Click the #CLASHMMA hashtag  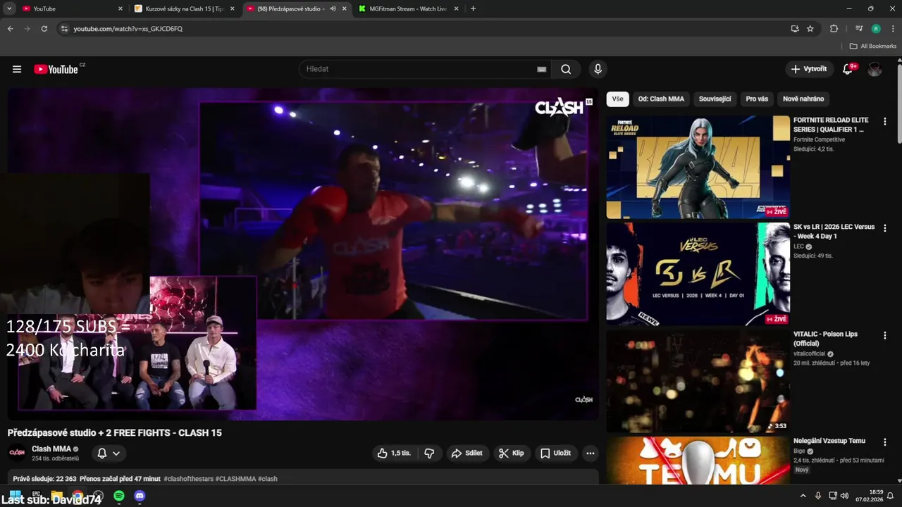point(236,479)
